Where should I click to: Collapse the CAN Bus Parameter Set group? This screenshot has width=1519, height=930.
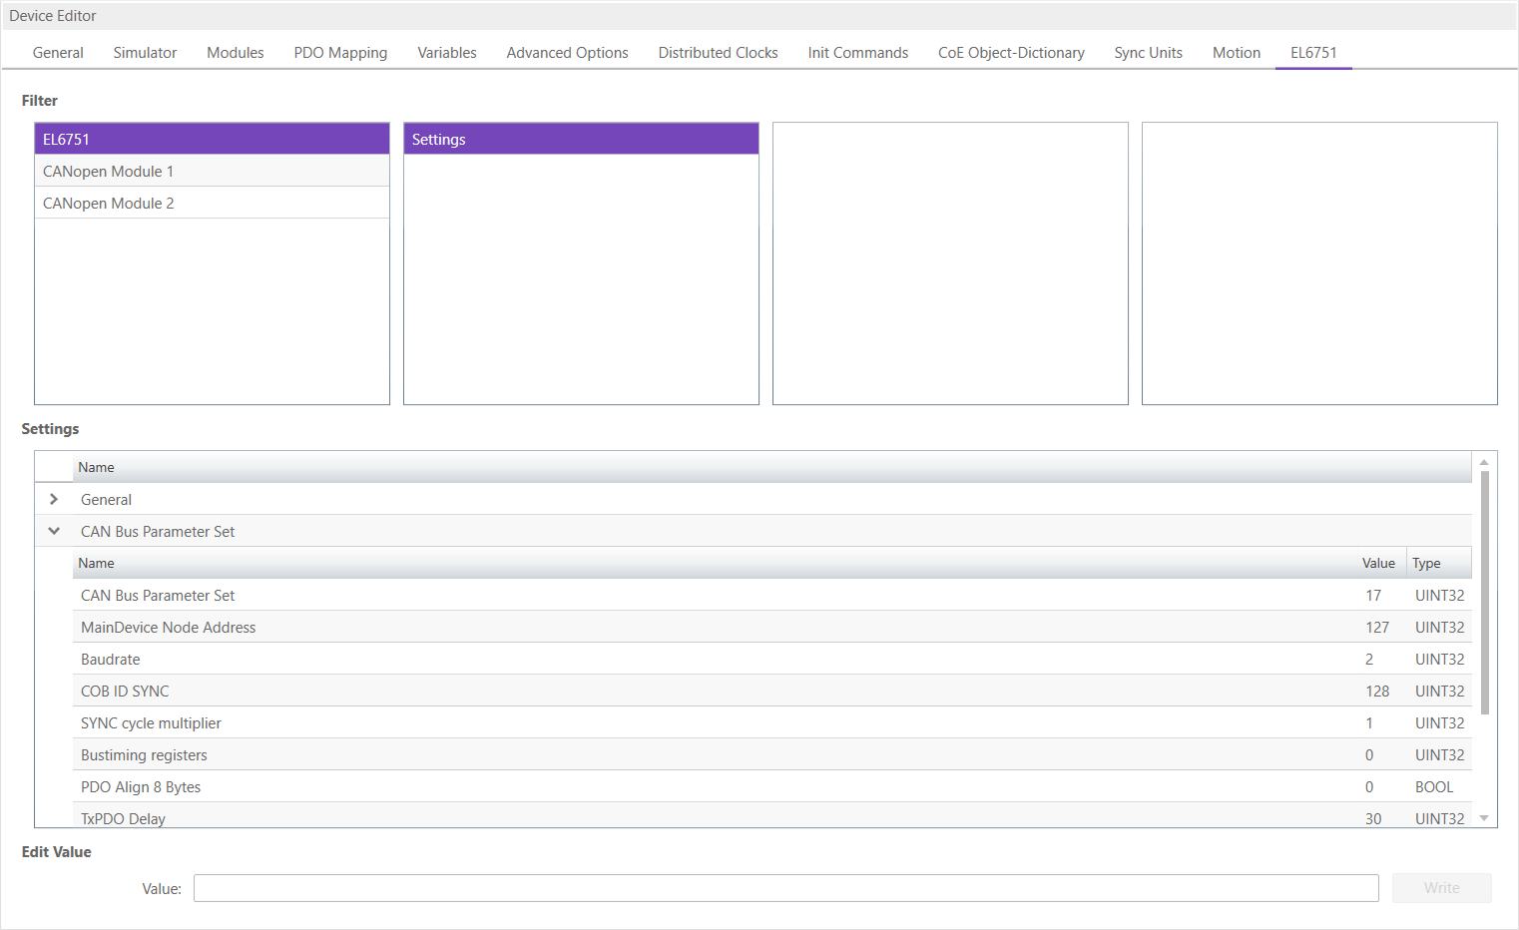54,531
